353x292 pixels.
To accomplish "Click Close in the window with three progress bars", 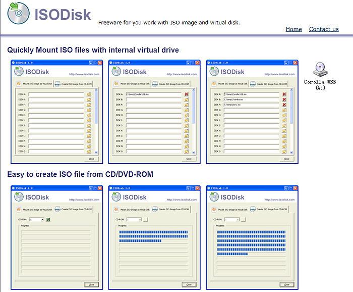I will [x=189, y=284].
